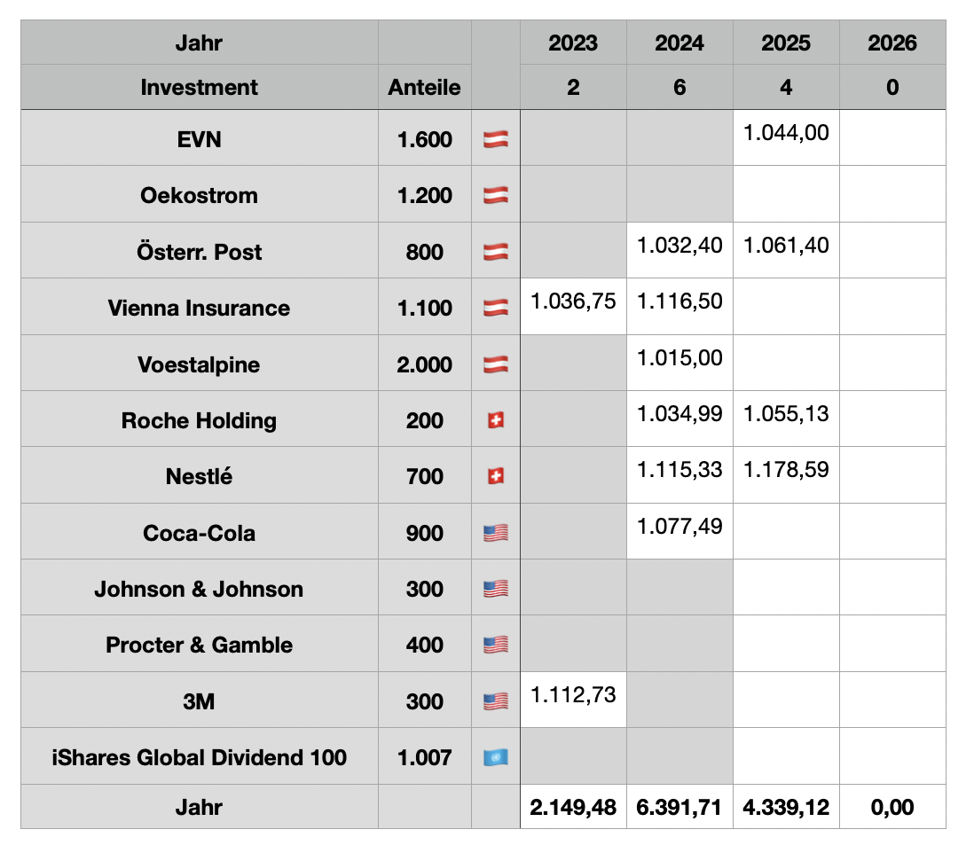This screenshot has height=853, width=974.
Task: Click the Anteile column header
Action: coord(424,87)
